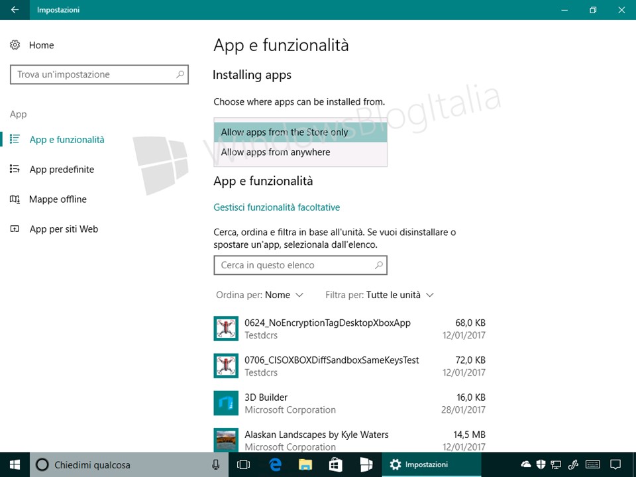
Task: Open Gestisci funzionalità facoltative link
Action: [277, 207]
